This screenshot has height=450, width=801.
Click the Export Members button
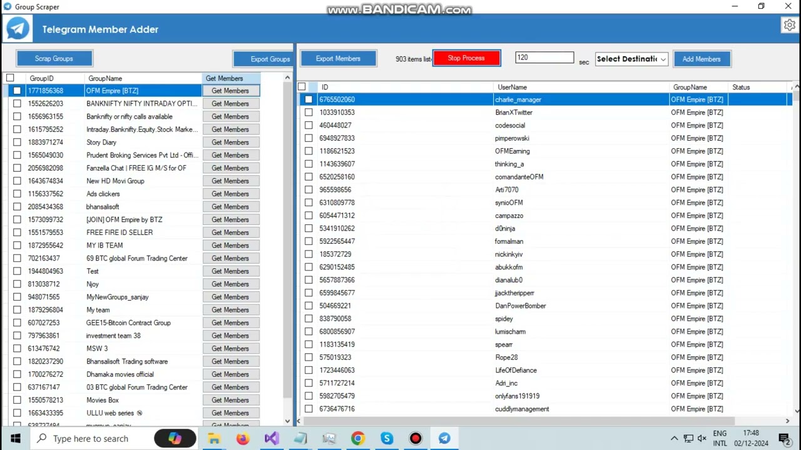click(338, 59)
